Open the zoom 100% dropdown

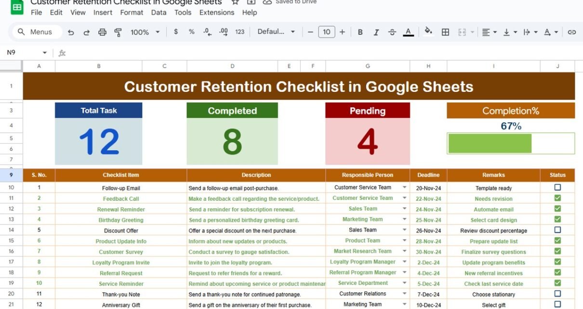145,32
